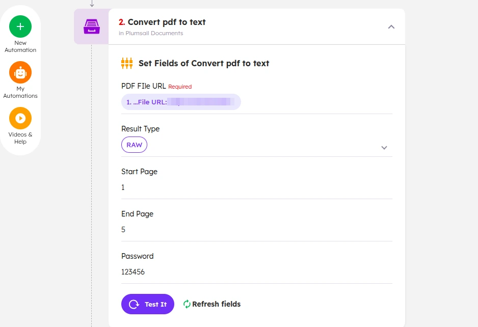Click the End Page label

tap(137, 214)
